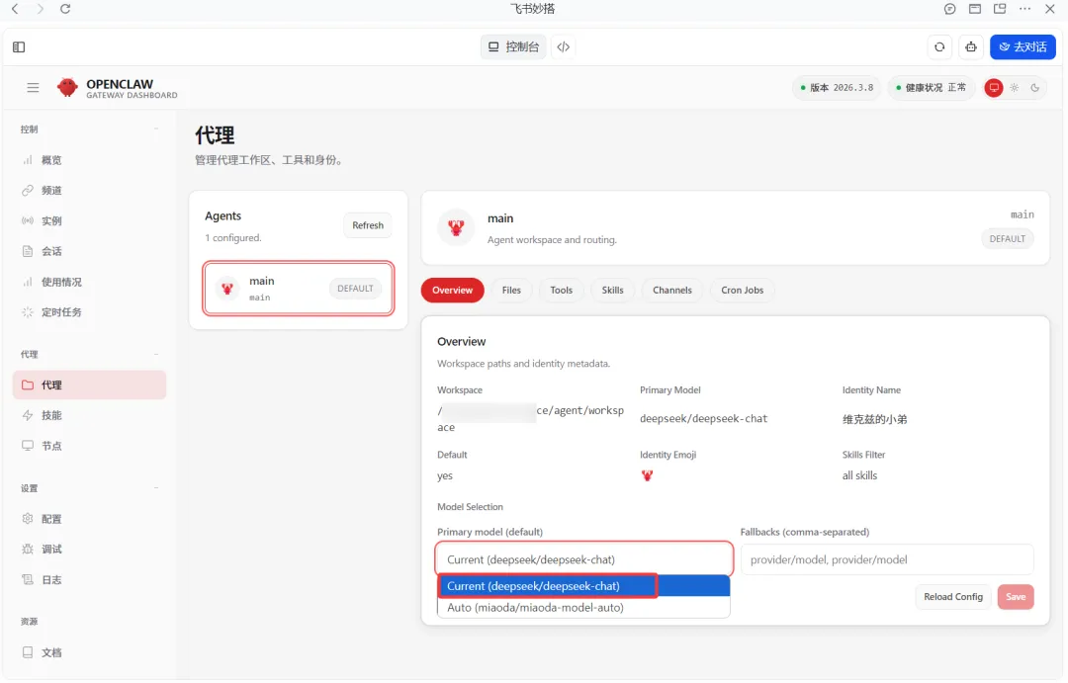This screenshot has height=683, width=1068.
Task: Choose Current (deepseek/deepseek-chat) option
Action: 583,586
